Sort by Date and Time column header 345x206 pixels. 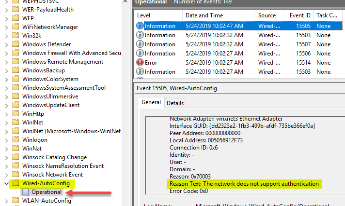click(x=204, y=15)
